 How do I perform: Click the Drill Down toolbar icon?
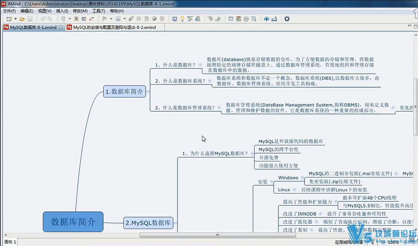point(210,19)
